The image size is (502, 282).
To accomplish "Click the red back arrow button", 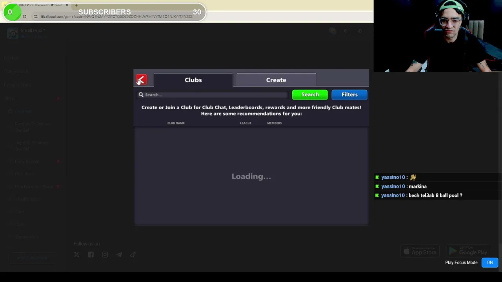I will [141, 80].
